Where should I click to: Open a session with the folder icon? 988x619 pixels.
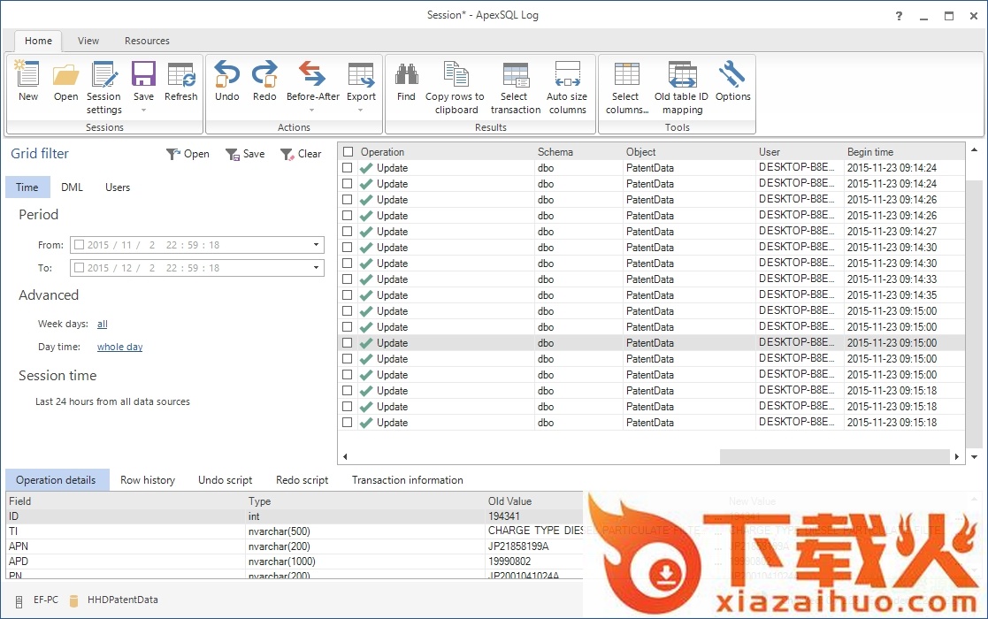(x=65, y=80)
